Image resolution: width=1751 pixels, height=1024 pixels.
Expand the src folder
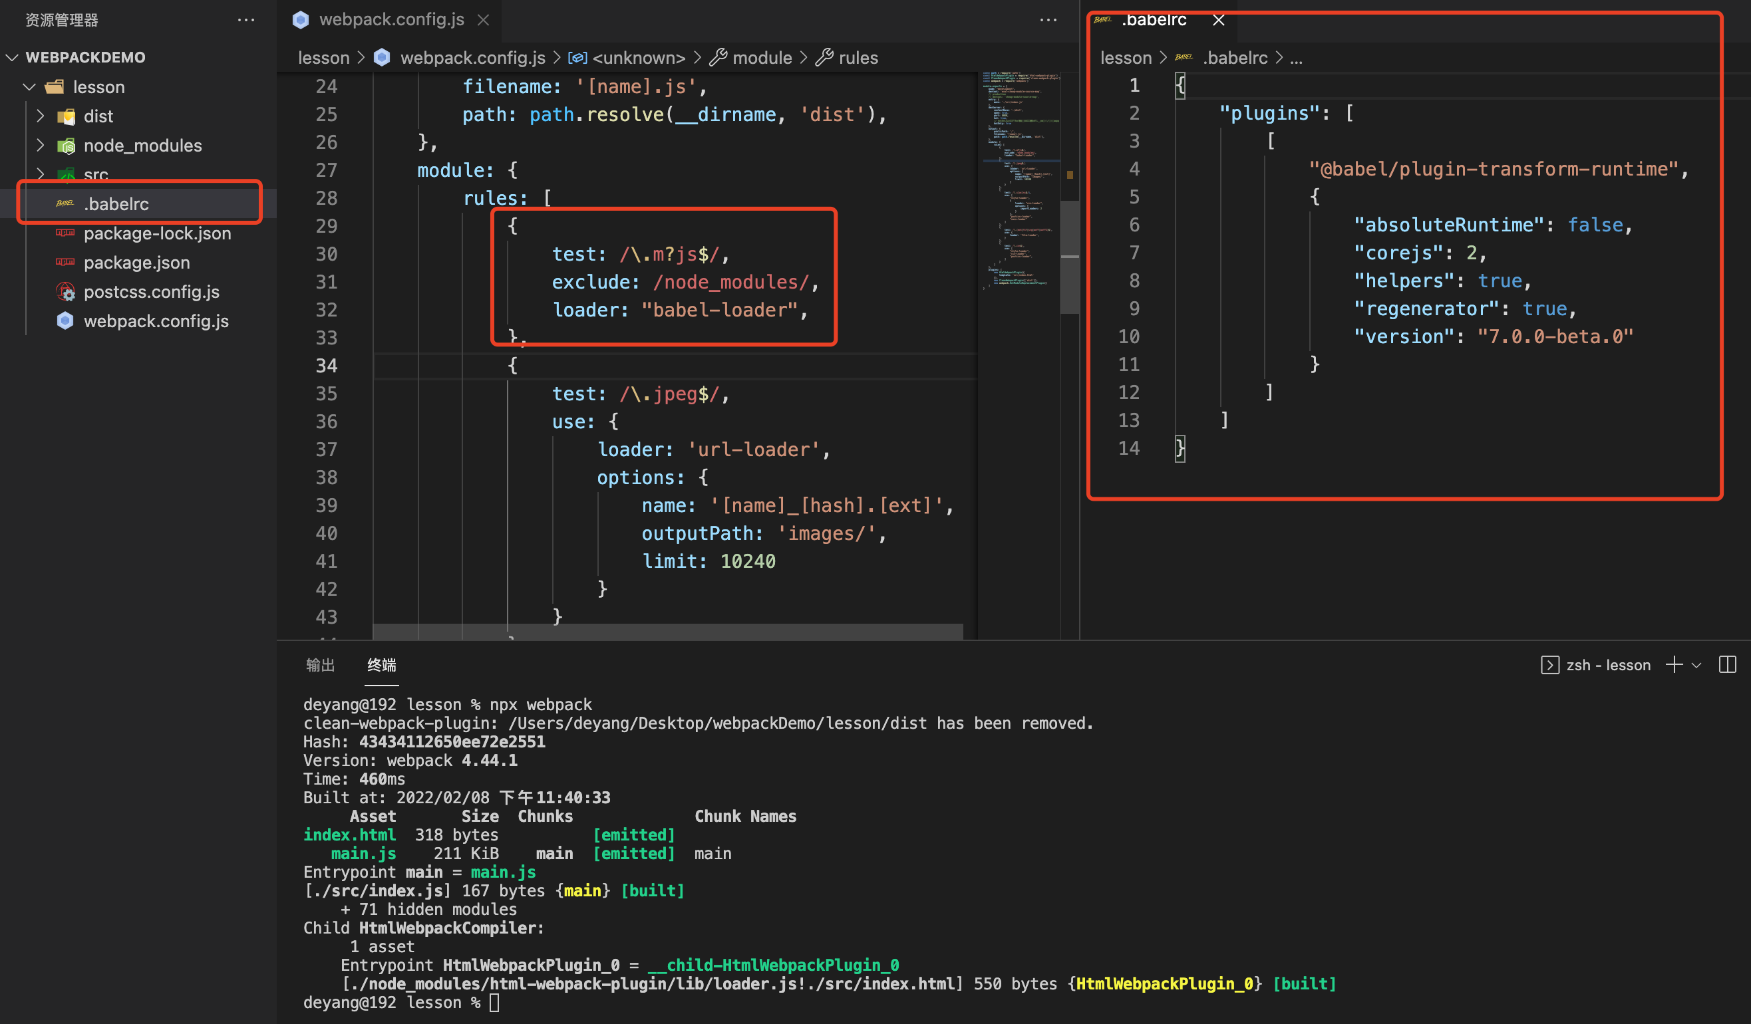point(41,174)
